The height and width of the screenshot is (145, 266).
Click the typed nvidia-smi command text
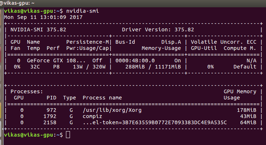pyautogui.click(x=82, y=11)
